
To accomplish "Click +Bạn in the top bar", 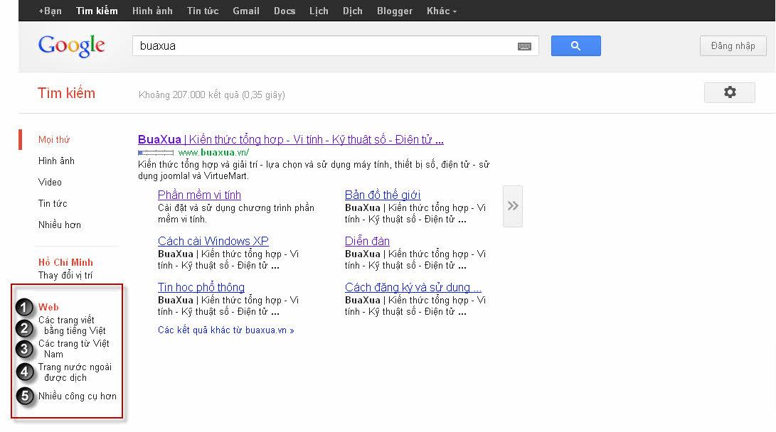I will (51, 11).
